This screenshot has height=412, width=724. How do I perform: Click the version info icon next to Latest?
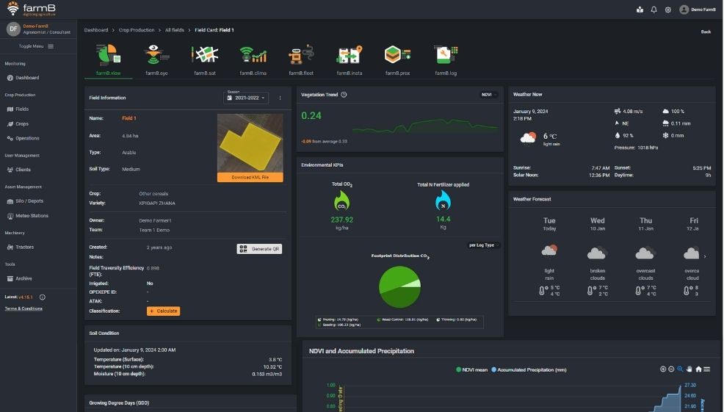click(43, 297)
